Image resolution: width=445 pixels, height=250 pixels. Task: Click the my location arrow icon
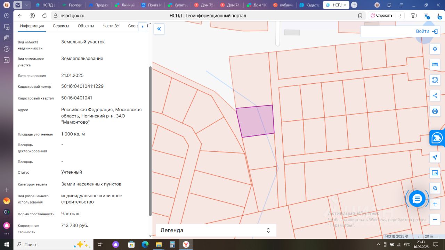(x=435, y=157)
